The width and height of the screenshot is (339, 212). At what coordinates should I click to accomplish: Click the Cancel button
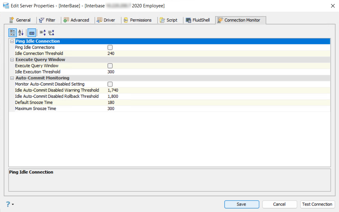point(280,204)
